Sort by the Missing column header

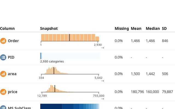(121, 29)
